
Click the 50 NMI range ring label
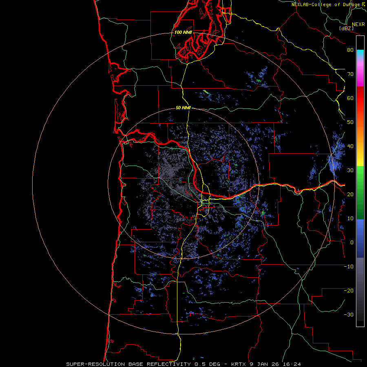tap(183, 108)
